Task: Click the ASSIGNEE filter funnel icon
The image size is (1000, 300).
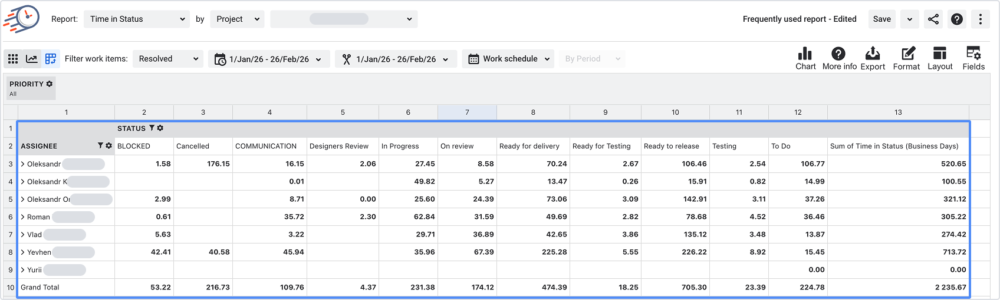Action: click(100, 145)
